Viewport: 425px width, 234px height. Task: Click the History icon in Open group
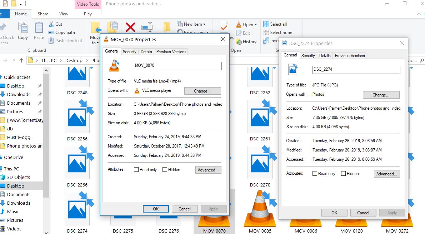239,42
